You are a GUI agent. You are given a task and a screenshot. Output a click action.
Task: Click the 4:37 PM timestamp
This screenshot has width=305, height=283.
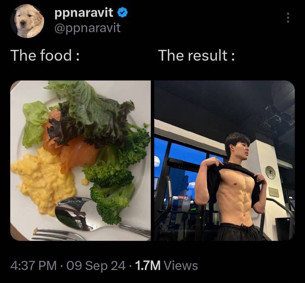point(33,266)
